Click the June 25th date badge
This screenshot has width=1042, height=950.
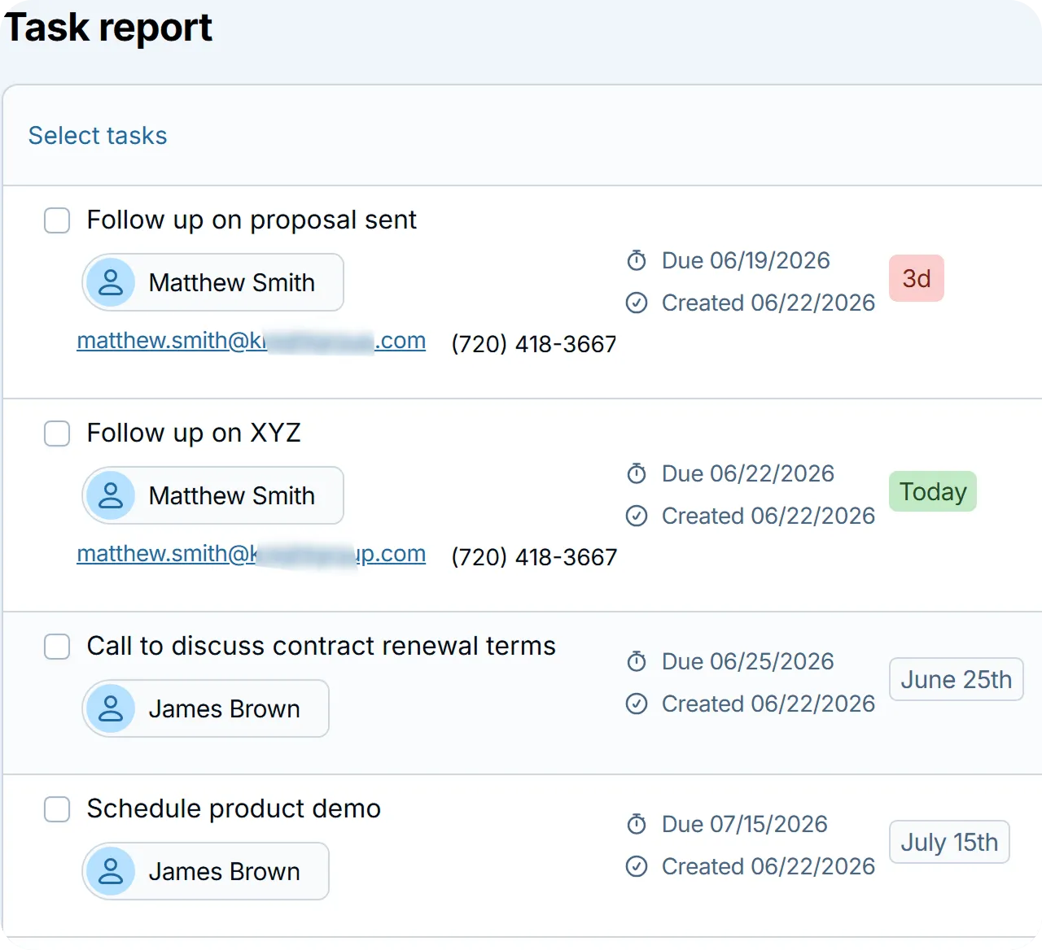point(957,679)
